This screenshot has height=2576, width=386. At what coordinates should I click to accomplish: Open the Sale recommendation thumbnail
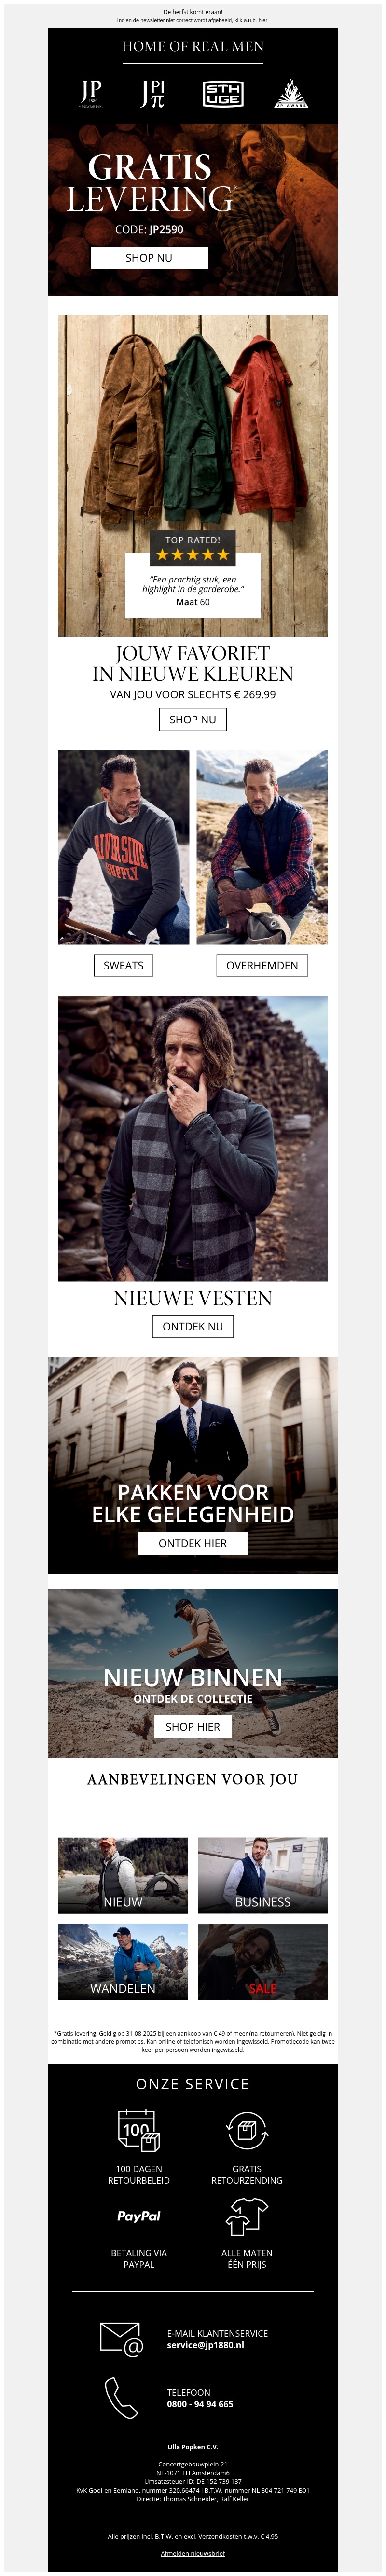(263, 1961)
